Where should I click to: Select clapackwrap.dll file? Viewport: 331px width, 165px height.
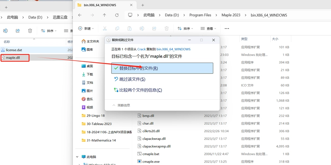[152, 138]
